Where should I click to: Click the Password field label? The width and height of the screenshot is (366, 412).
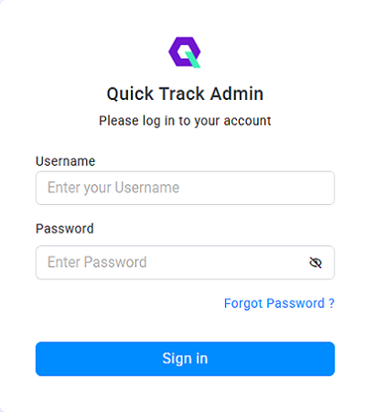tap(65, 229)
